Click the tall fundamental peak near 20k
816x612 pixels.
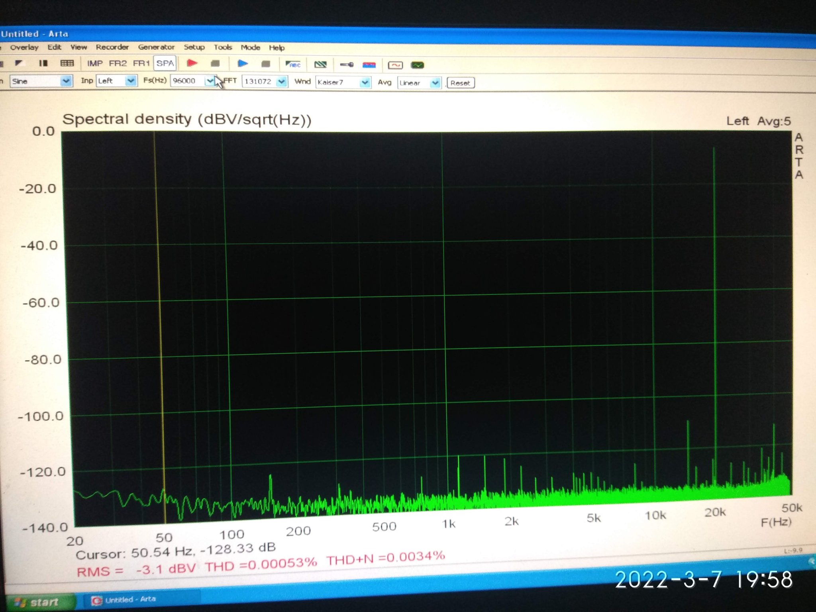(714, 319)
